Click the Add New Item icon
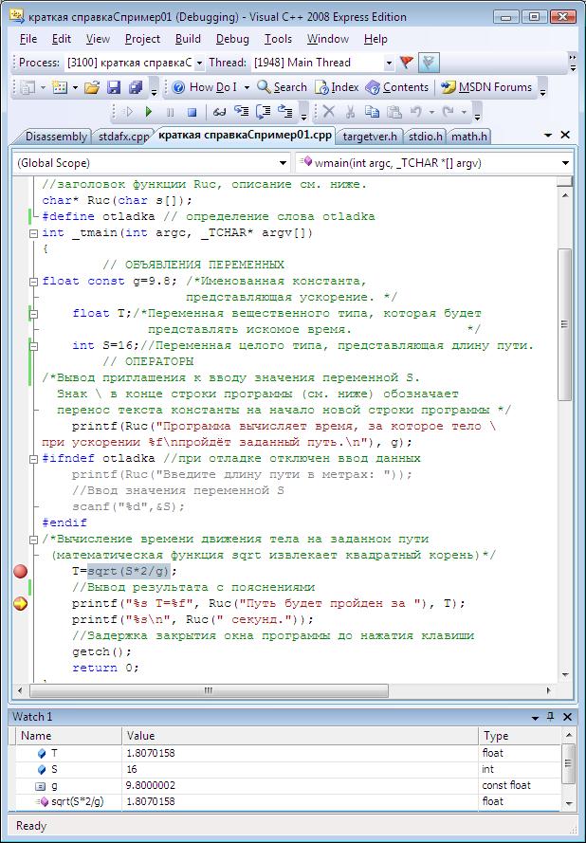 (60, 87)
